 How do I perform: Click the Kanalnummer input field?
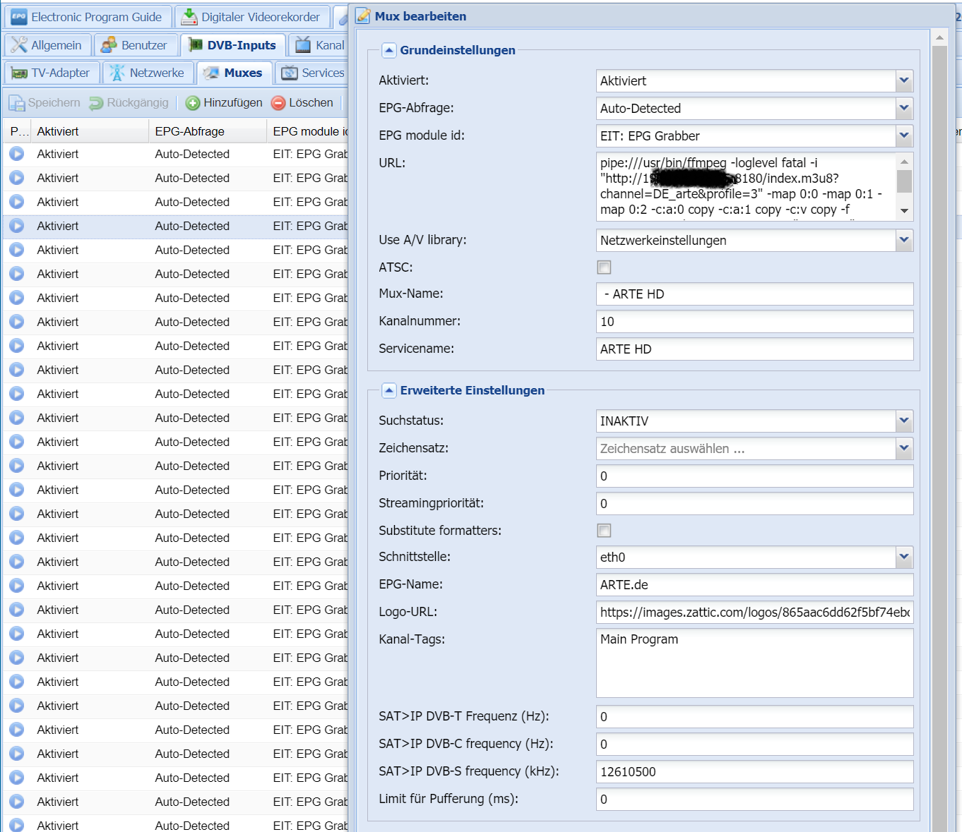755,322
